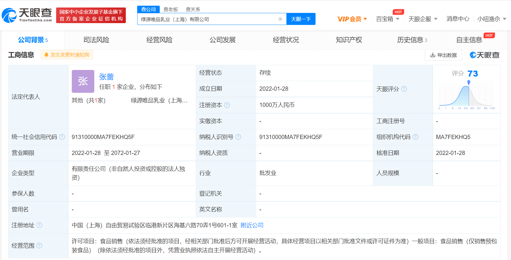Select the 自主信息 tab
The image size is (511, 260).
pos(469,40)
